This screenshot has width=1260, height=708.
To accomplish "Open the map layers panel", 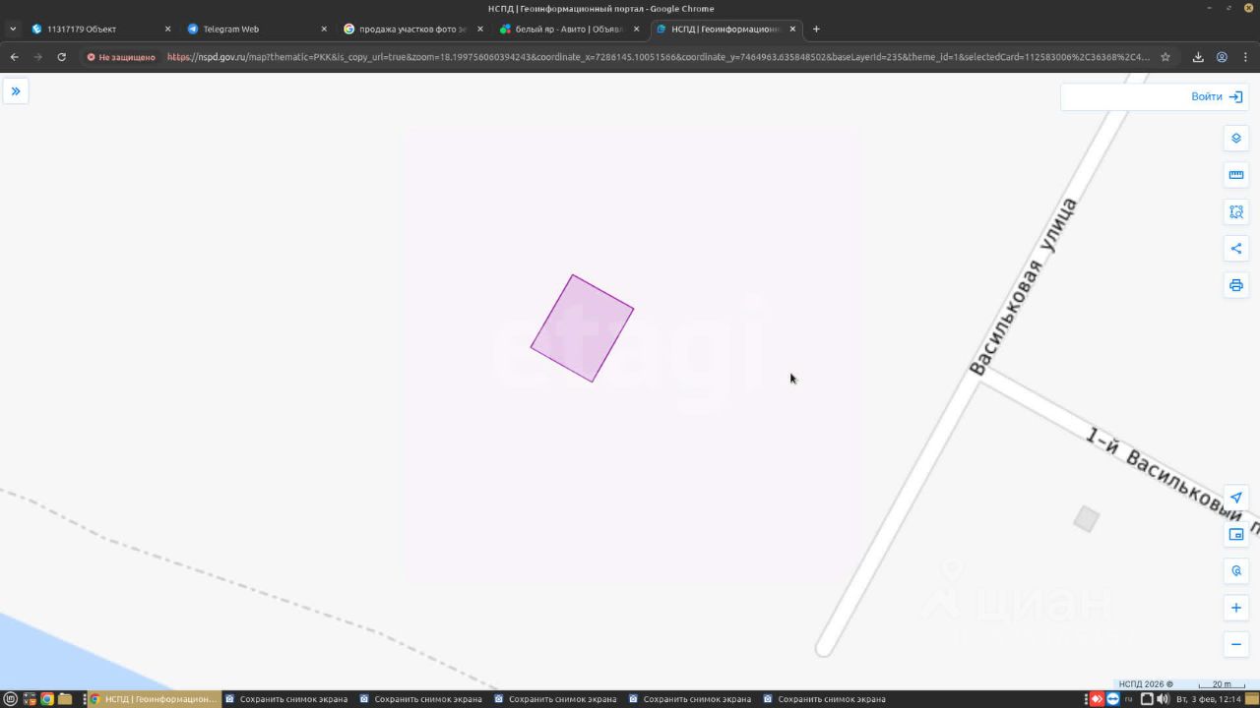I will (1236, 139).
